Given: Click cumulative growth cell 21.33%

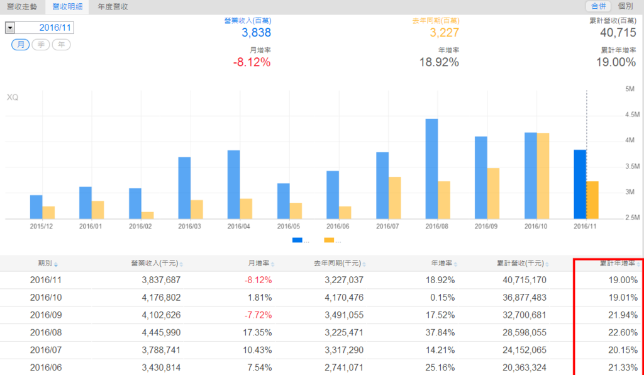Looking at the screenshot, I should (x=623, y=367).
